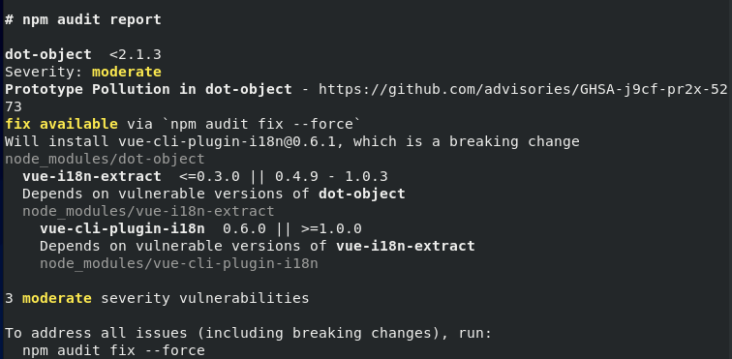Click 'Prototype Pollution in dot-object' title

148,89
